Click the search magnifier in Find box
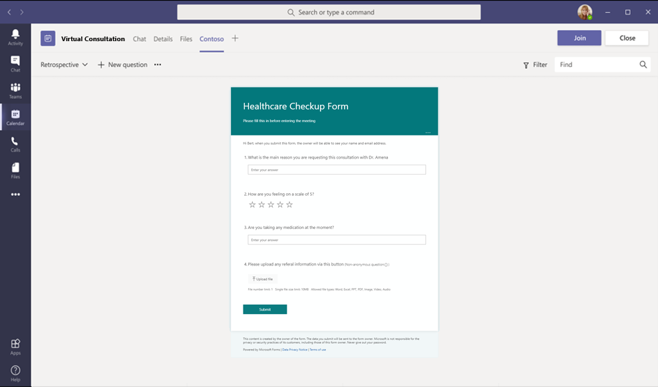 tap(643, 64)
